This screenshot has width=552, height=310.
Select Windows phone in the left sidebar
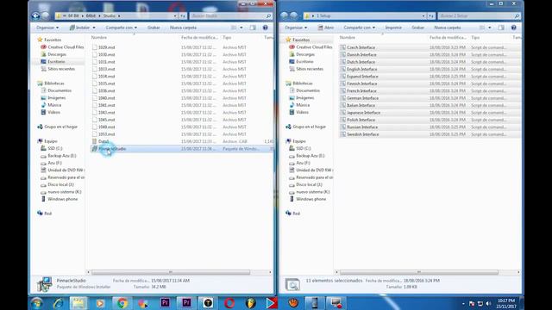62,199
